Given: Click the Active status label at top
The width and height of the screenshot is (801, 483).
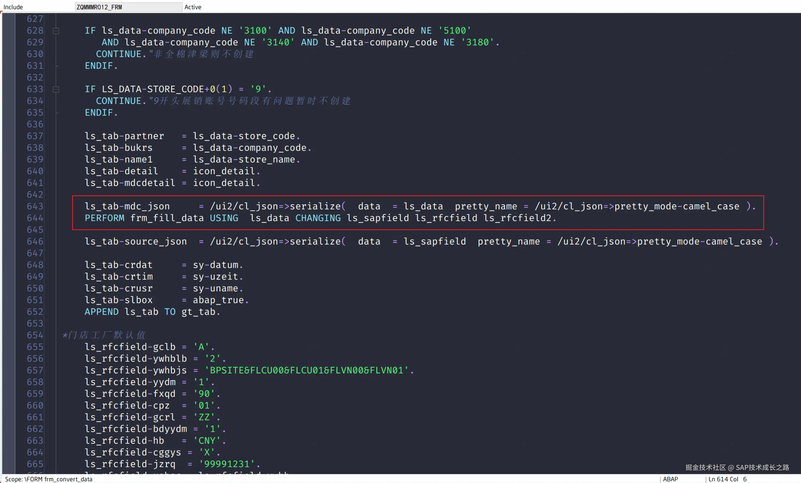Looking at the screenshot, I should [x=193, y=7].
